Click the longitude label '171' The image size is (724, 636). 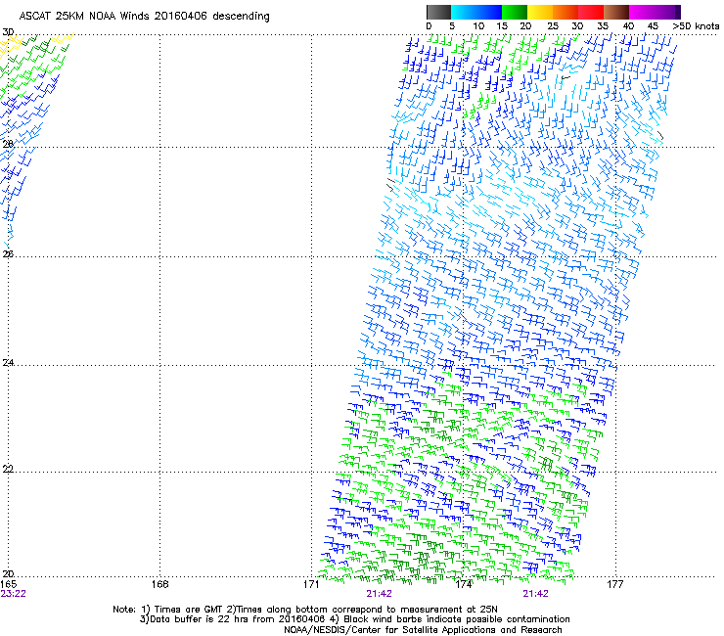[x=311, y=584]
